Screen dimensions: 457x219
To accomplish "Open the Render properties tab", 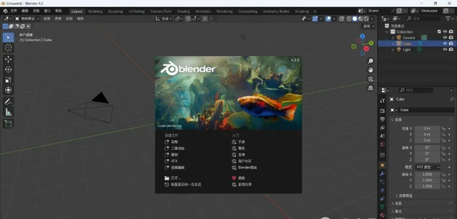I will pyautogui.click(x=383, y=111).
